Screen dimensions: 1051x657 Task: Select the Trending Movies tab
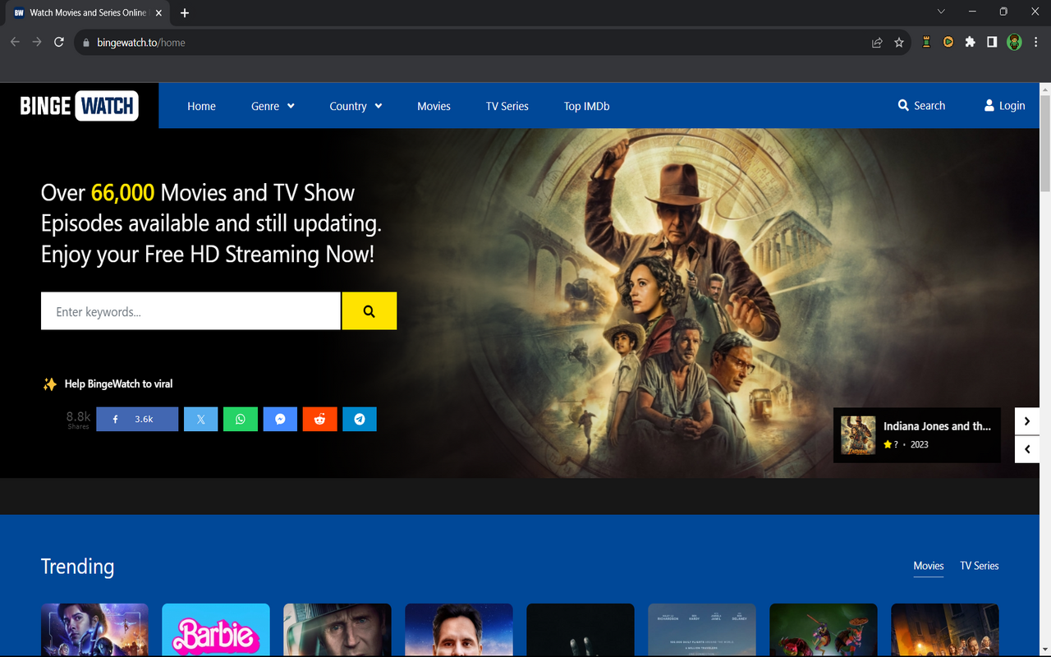(929, 566)
